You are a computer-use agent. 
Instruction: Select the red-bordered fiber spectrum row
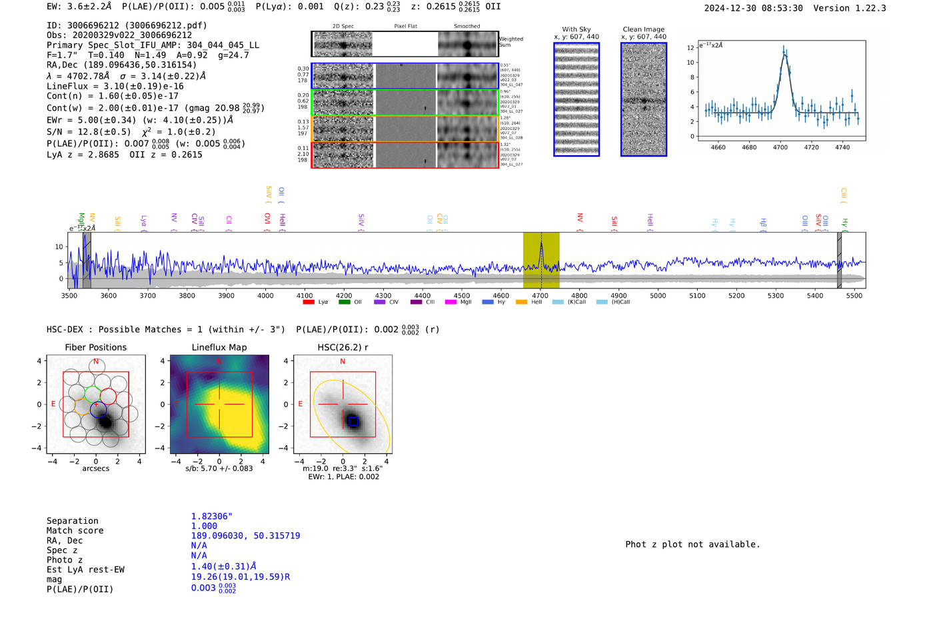point(405,155)
